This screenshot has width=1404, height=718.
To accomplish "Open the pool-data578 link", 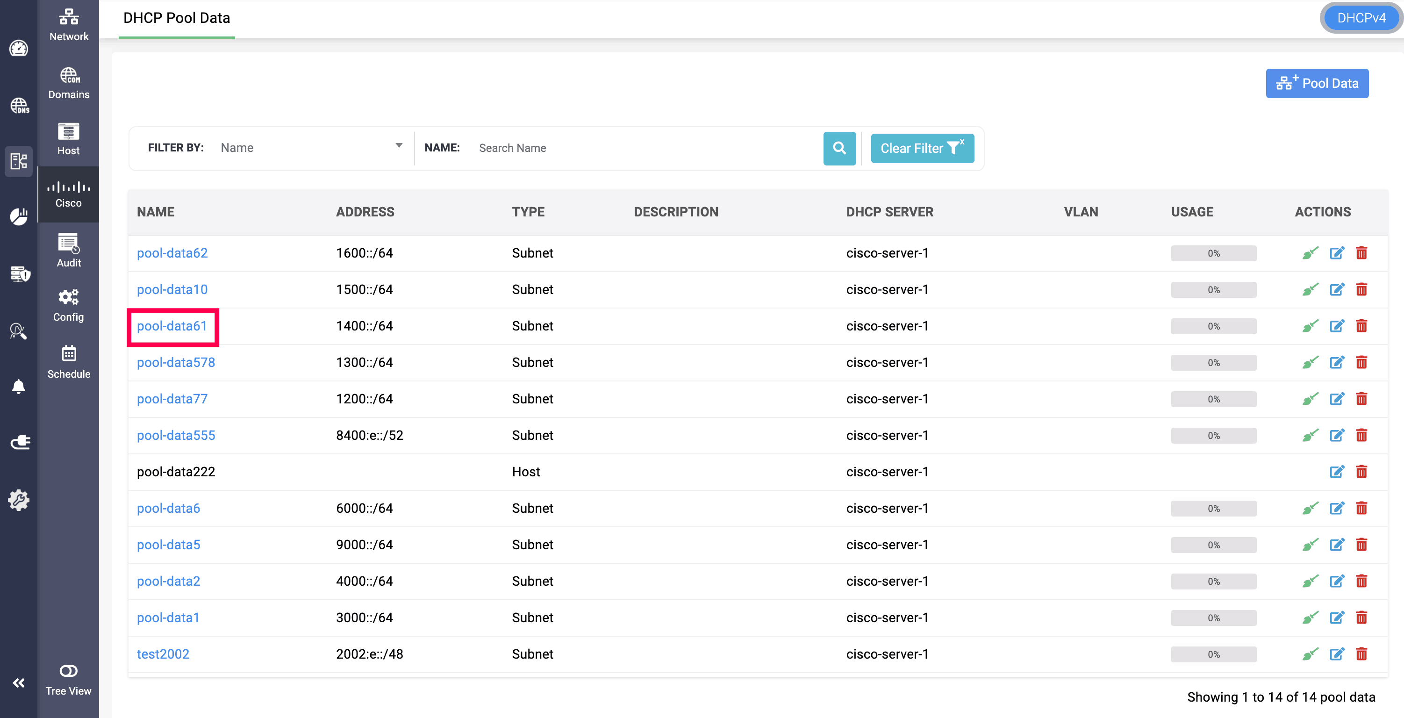I will tap(176, 363).
